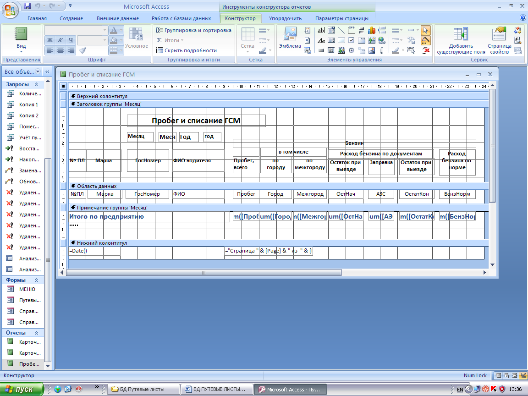This screenshot has width=528, height=396.
Task: Collapse the Формы group
Action: (x=36, y=280)
